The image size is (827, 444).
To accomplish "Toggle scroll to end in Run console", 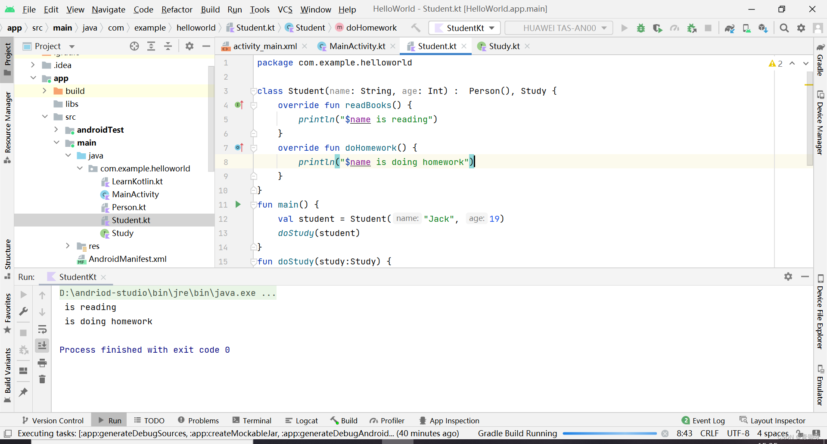I will pos(42,345).
